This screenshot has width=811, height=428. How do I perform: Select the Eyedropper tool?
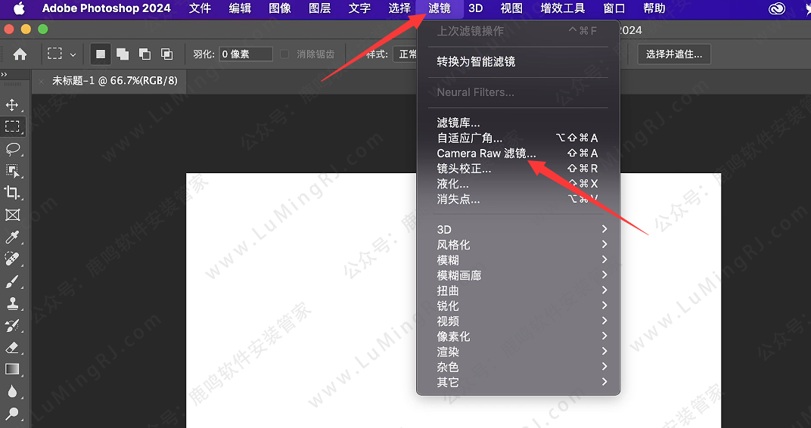(x=12, y=237)
